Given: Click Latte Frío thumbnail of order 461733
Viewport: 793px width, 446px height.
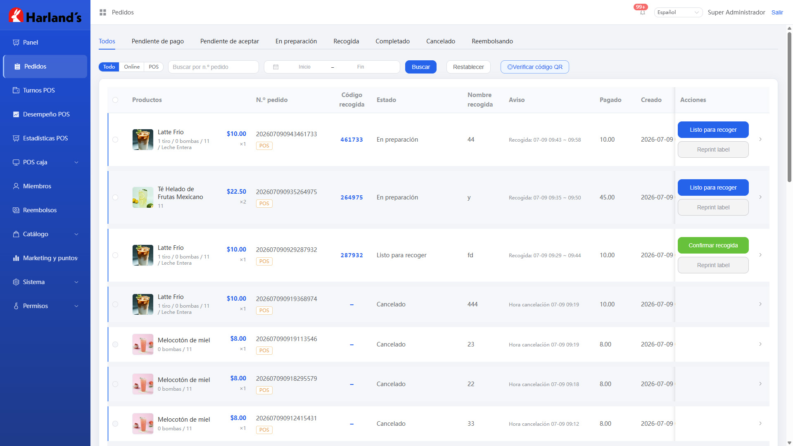Looking at the screenshot, I should point(143,140).
